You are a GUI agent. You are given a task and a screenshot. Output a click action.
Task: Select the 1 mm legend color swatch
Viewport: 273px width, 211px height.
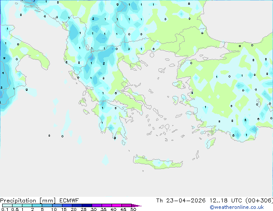pyautogui.click(x=27, y=205)
